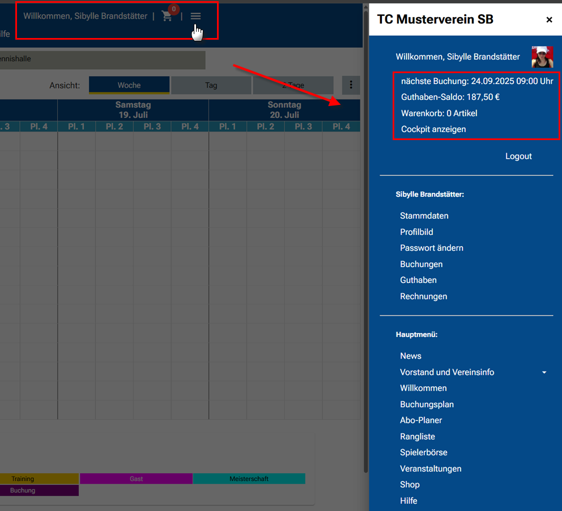
Task: Open the Shop menu item
Action: click(x=410, y=484)
